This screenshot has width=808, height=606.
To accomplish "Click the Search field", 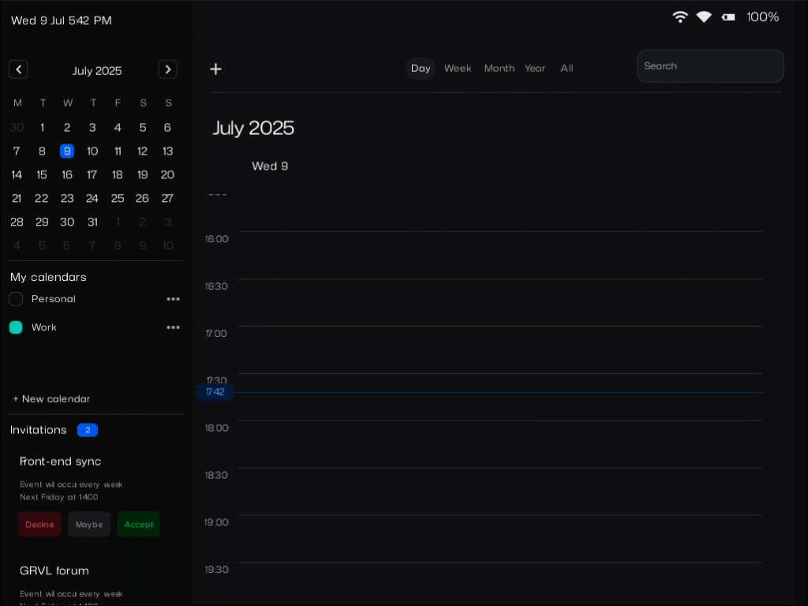I will [x=710, y=66].
